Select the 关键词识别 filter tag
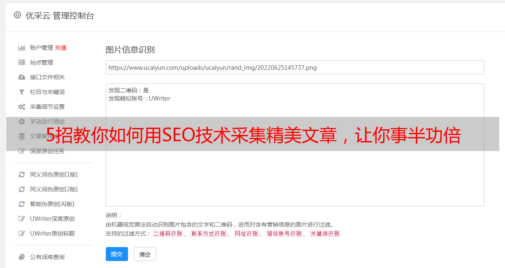 tap(325, 234)
